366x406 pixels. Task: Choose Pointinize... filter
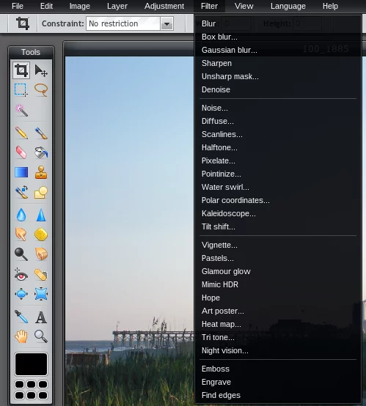[278, 174]
